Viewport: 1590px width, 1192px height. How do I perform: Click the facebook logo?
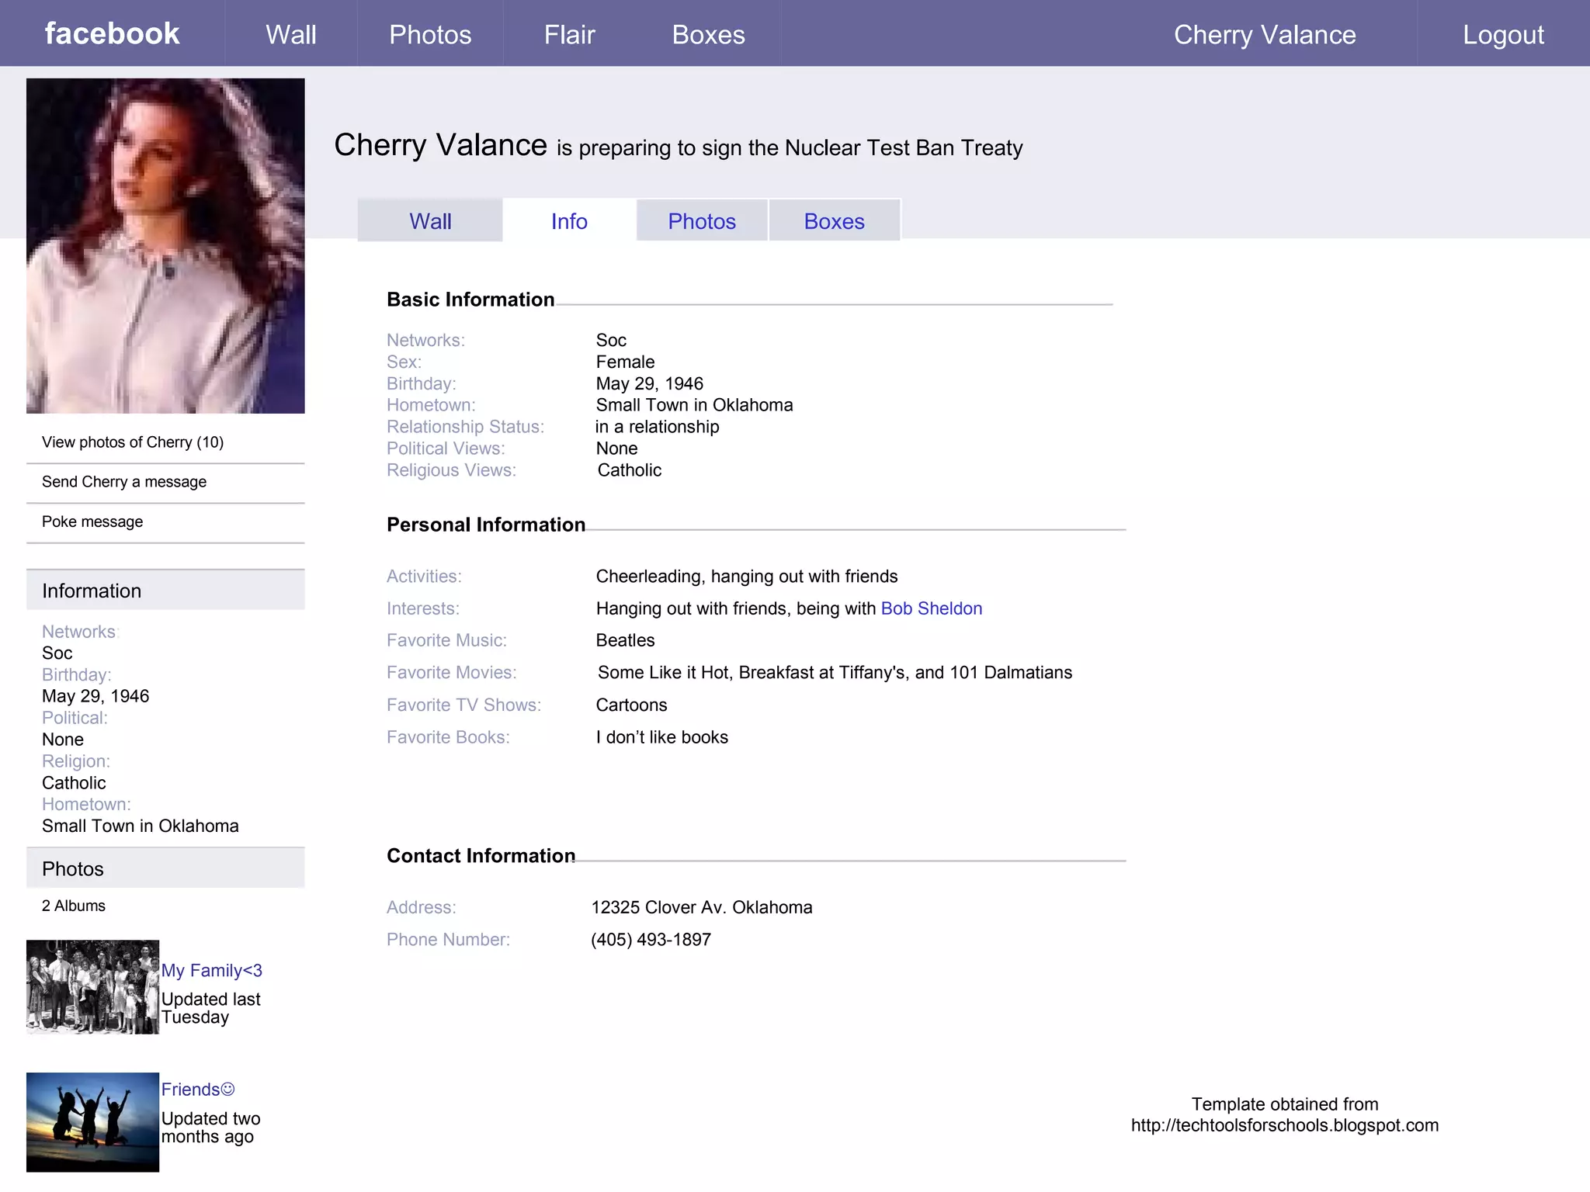tap(112, 34)
